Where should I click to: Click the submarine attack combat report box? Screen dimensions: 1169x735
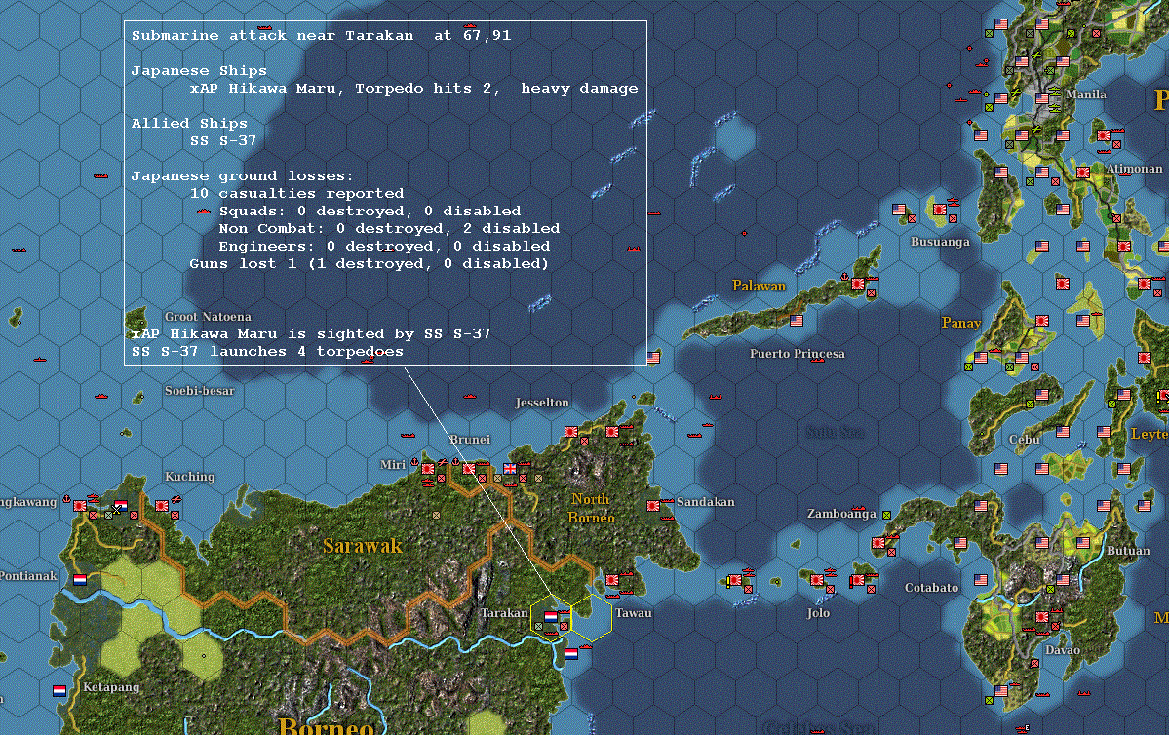pyautogui.click(x=385, y=193)
